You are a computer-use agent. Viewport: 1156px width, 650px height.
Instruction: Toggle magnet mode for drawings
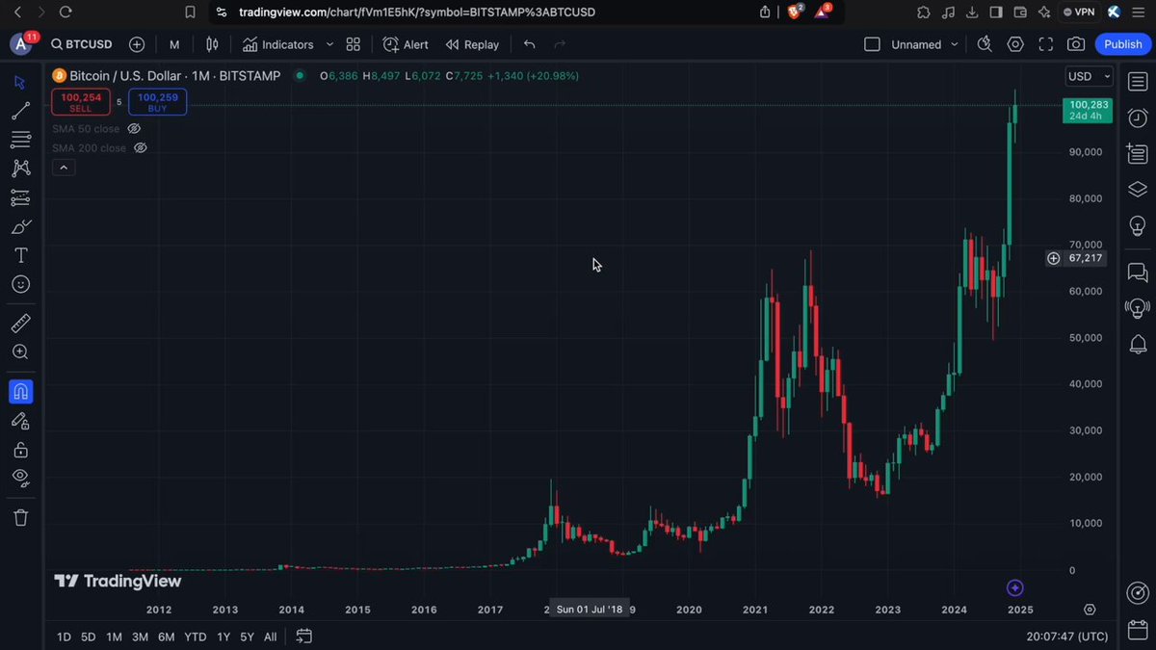point(20,392)
